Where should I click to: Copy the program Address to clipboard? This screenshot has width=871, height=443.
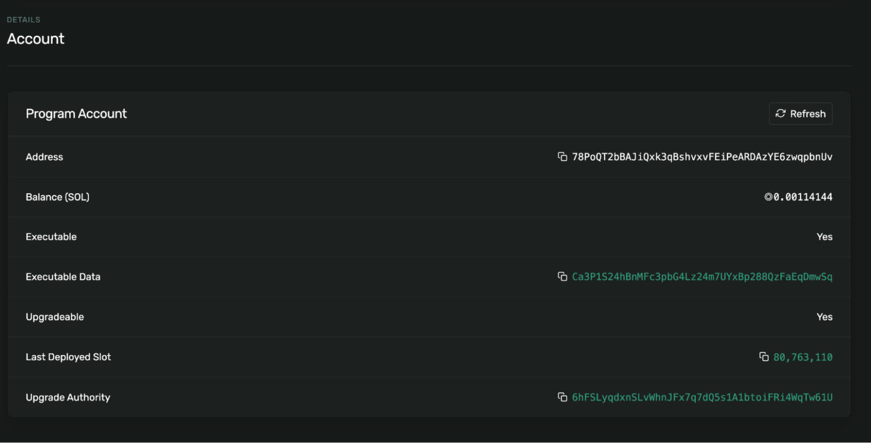point(562,157)
